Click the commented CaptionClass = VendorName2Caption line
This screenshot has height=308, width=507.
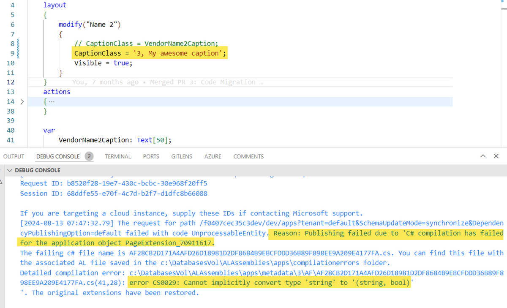[x=146, y=44]
